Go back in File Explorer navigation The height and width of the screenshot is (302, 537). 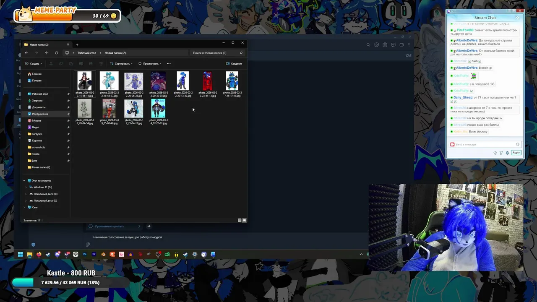(x=26, y=53)
